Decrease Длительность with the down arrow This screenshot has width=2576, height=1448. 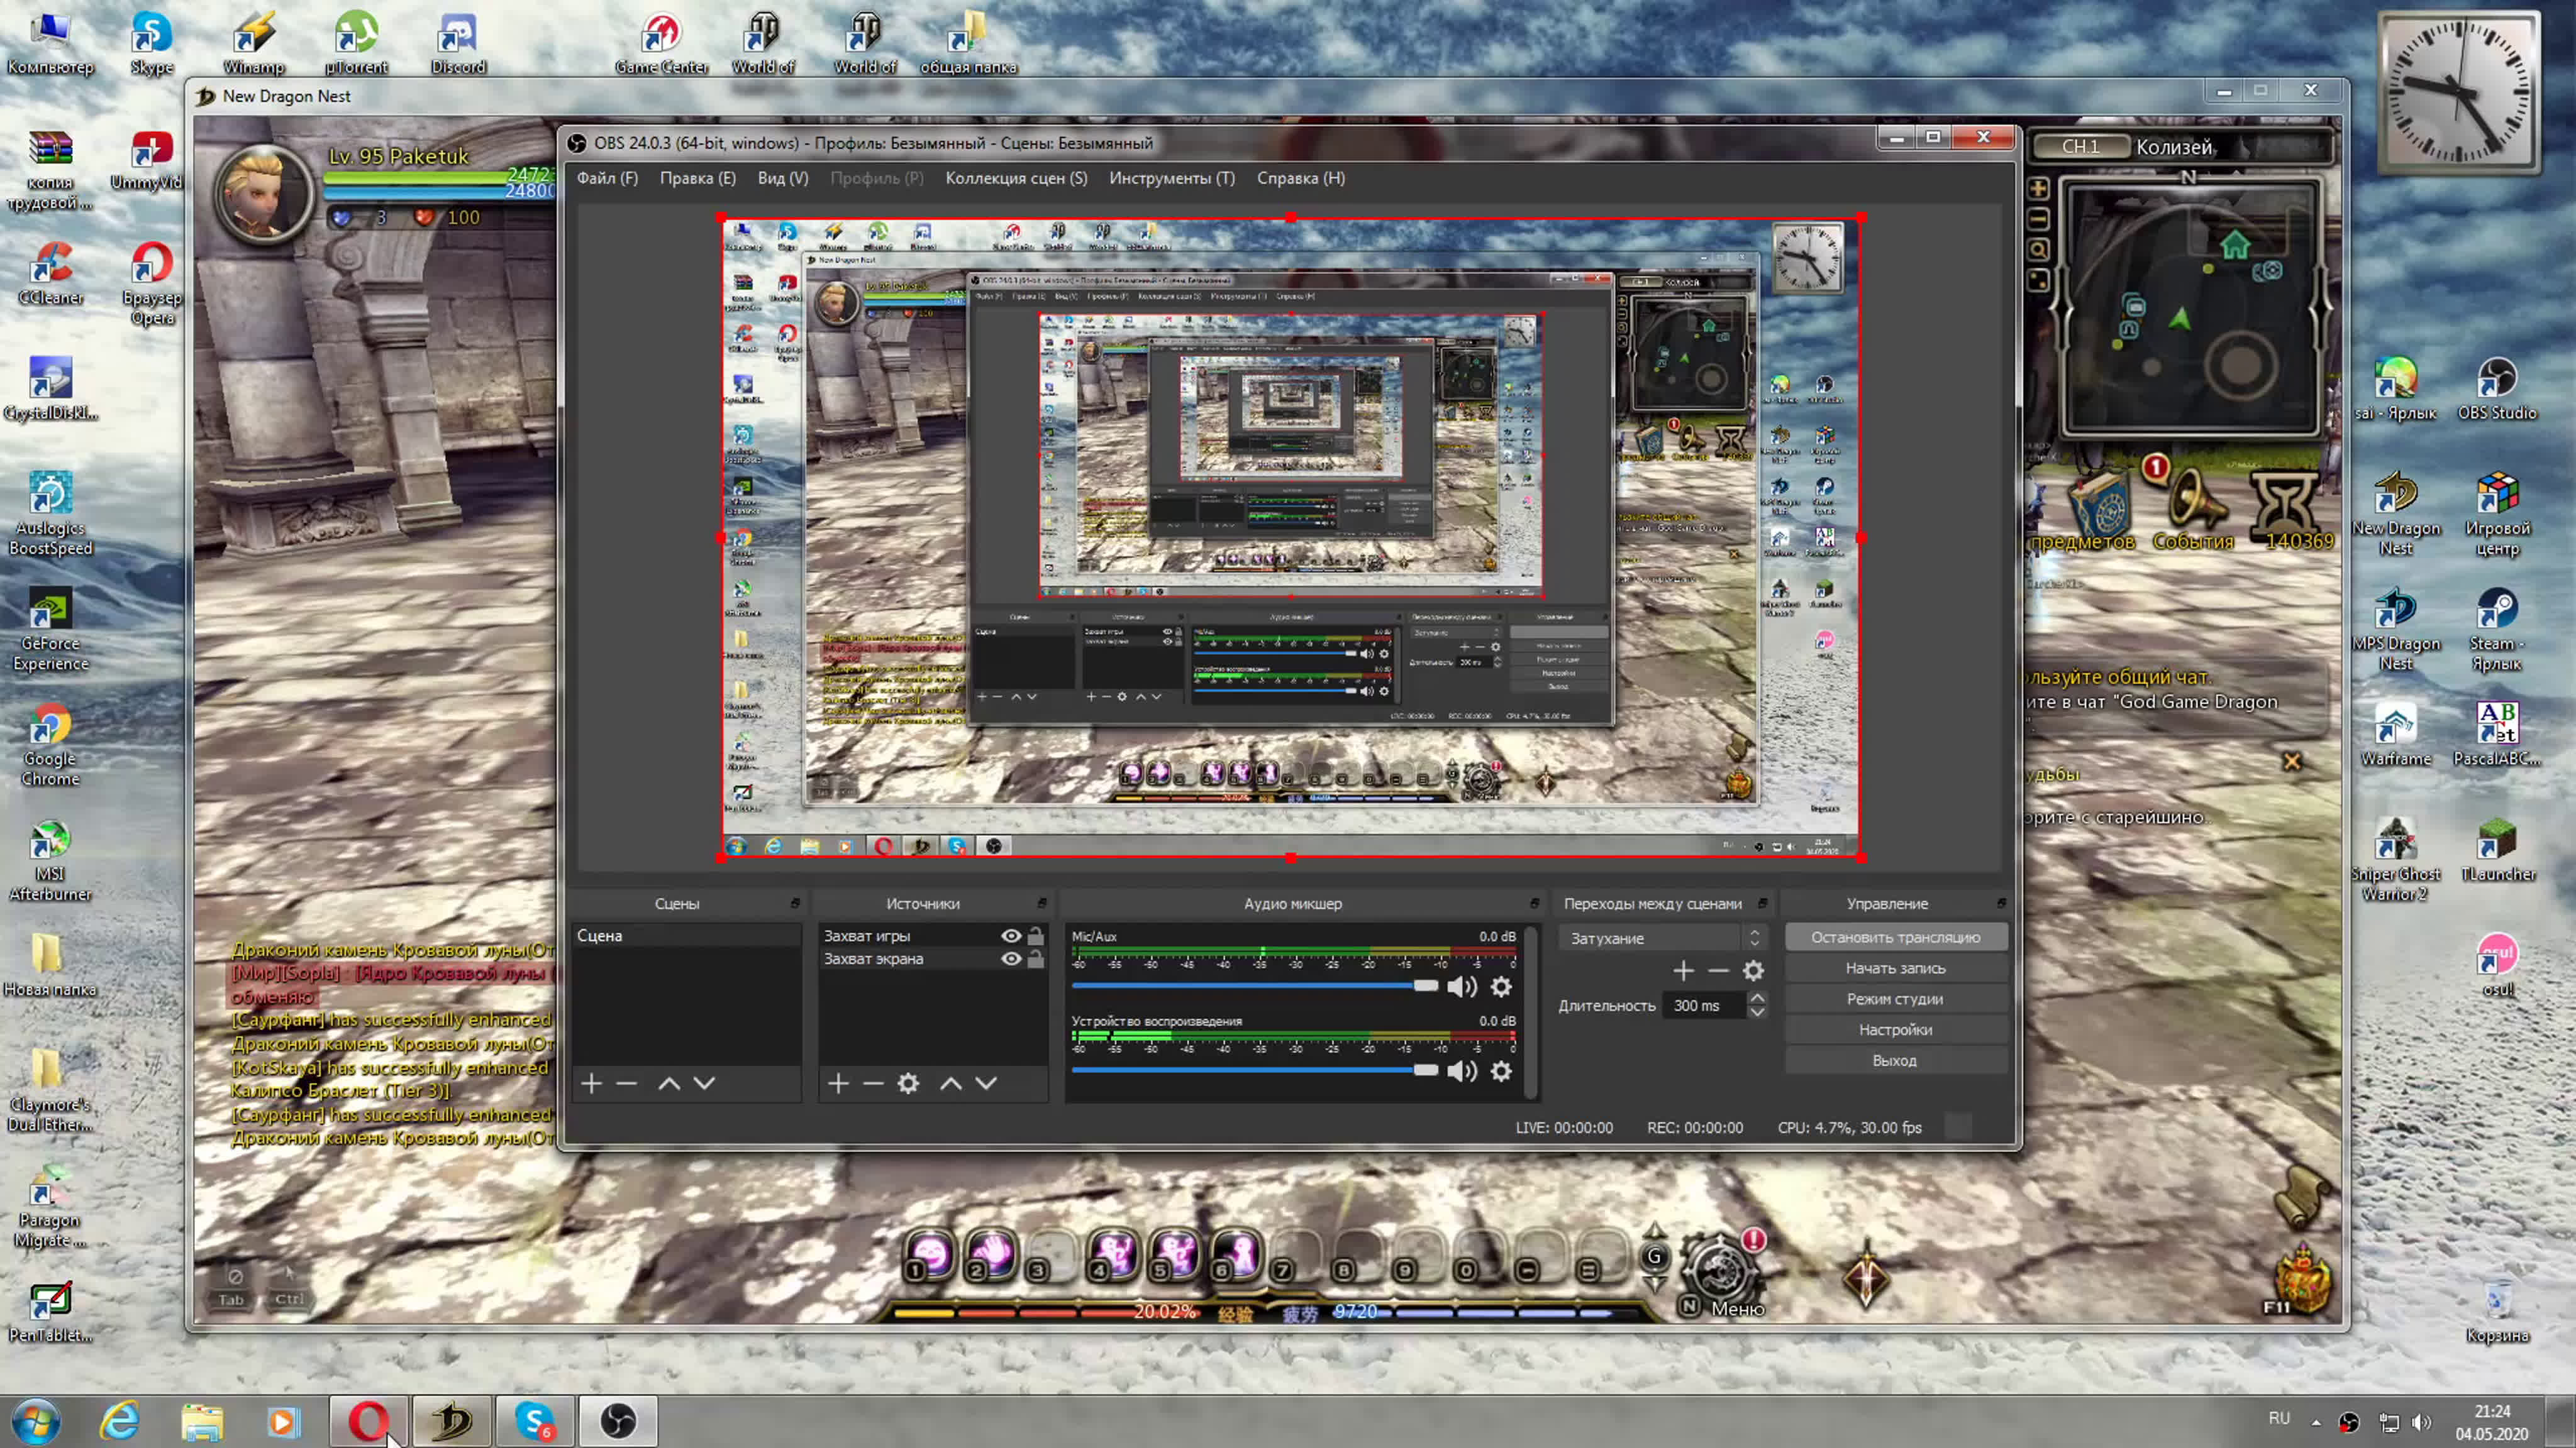(x=1756, y=1013)
